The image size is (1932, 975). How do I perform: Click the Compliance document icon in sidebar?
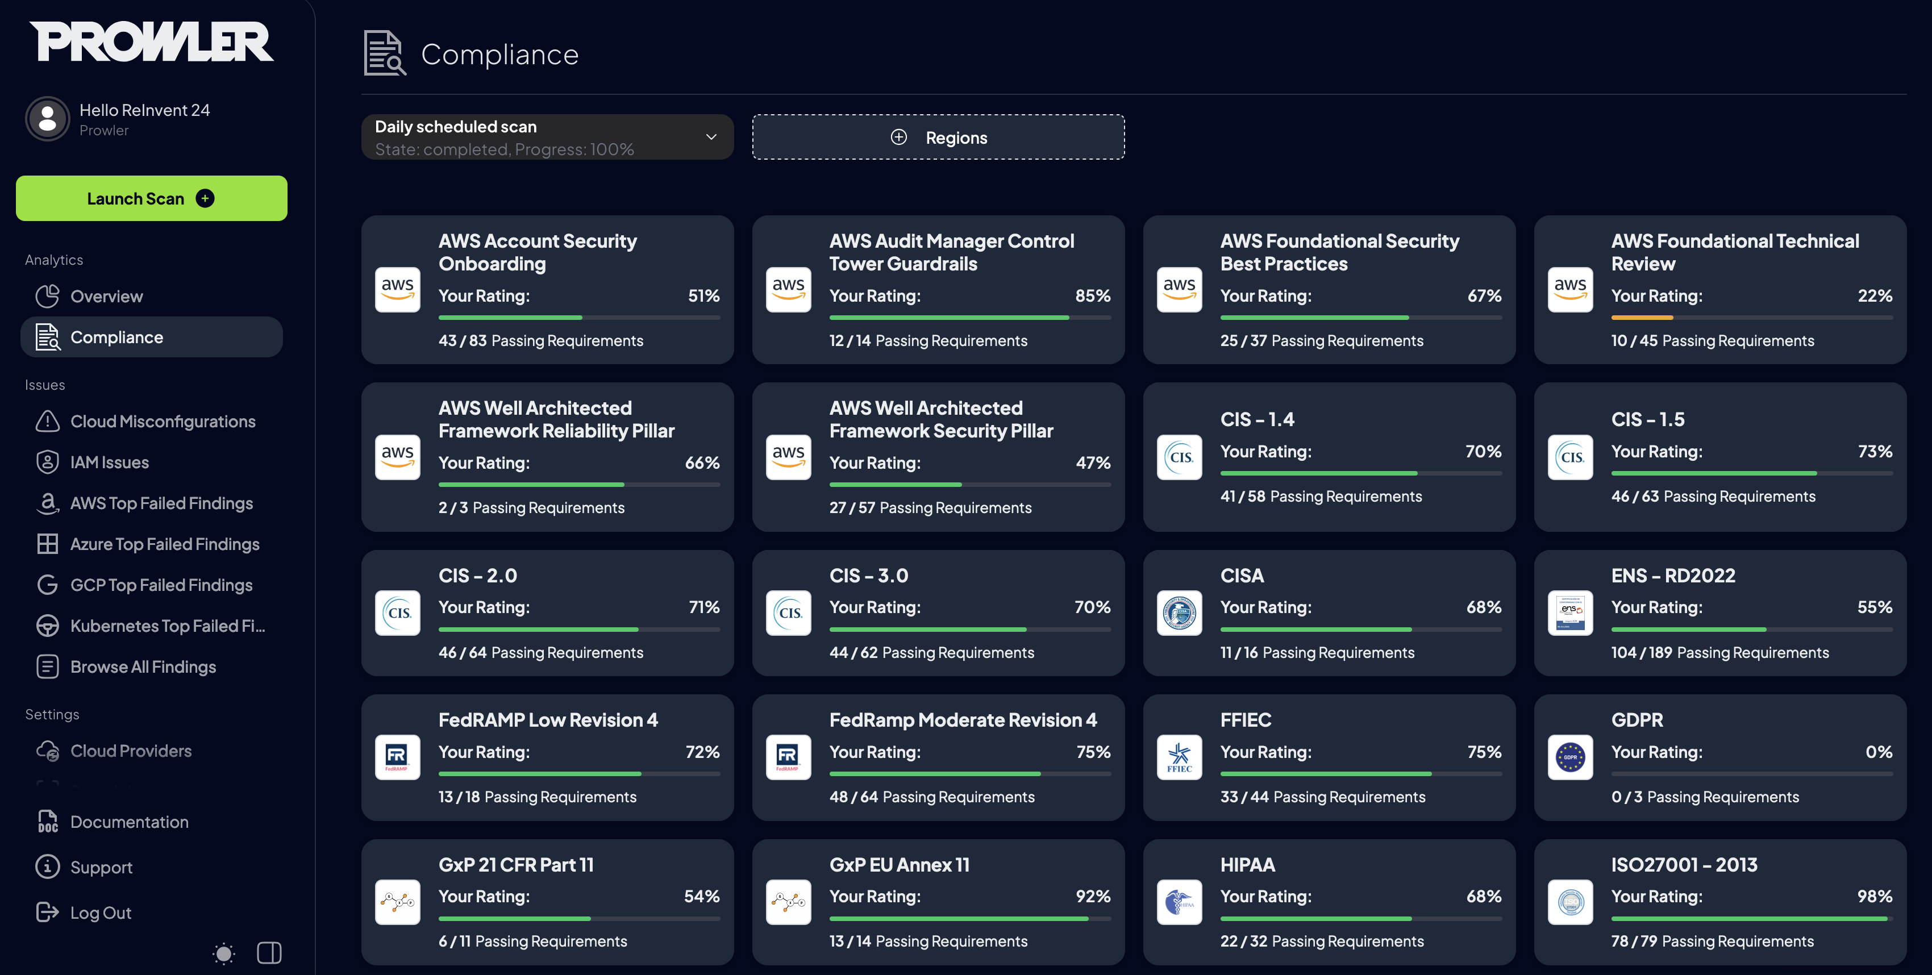[x=47, y=338]
